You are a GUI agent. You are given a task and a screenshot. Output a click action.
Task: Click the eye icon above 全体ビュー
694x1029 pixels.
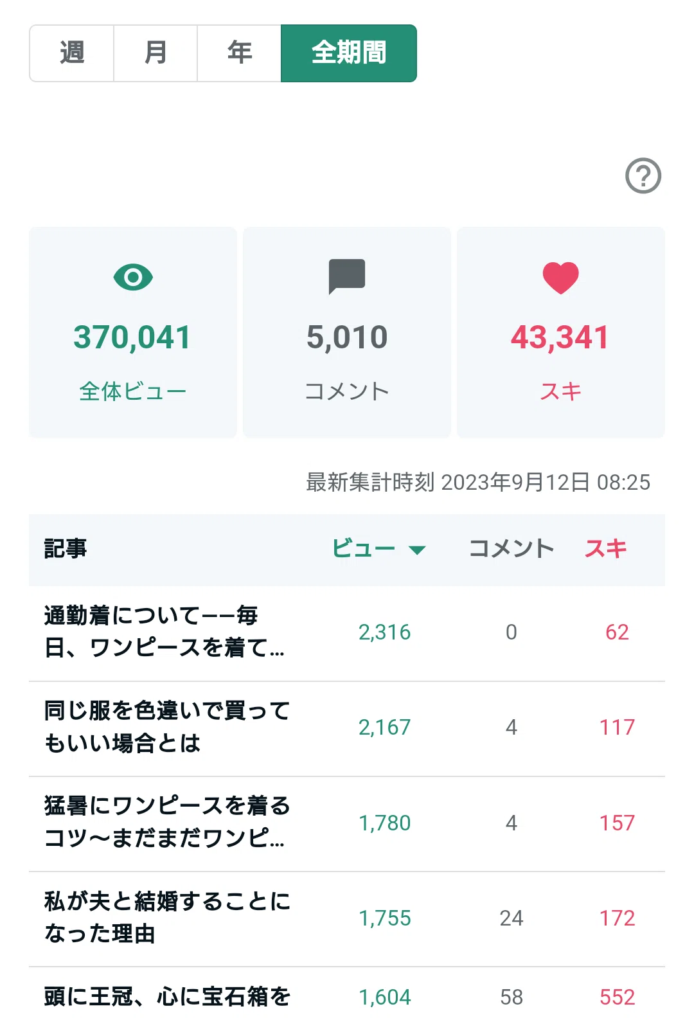(133, 277)
